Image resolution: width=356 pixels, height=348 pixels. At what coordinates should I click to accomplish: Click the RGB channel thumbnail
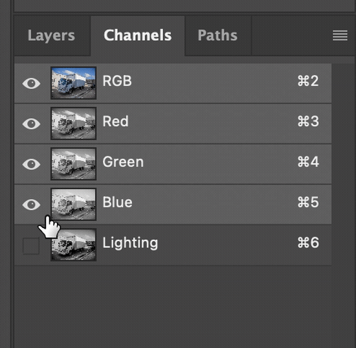pyautogui.click(x=73, y=83)
